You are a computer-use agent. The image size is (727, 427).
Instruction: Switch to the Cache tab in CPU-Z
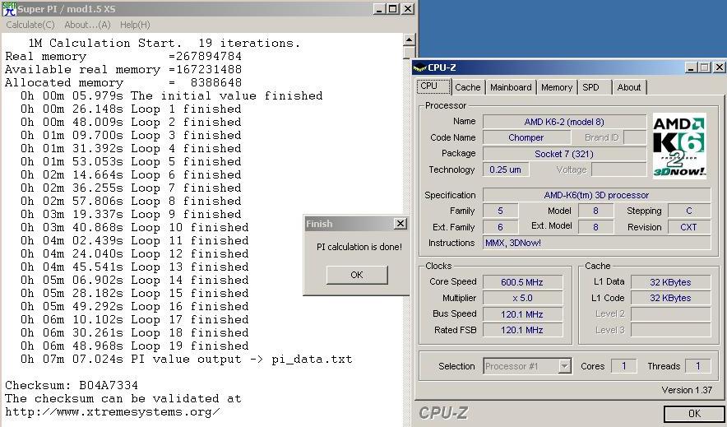(467, 87)
